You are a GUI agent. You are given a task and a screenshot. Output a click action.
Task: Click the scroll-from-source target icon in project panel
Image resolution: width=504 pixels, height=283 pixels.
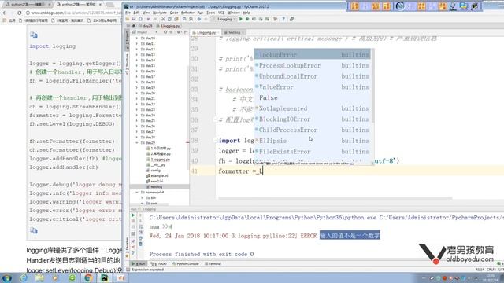coord(165,32)
